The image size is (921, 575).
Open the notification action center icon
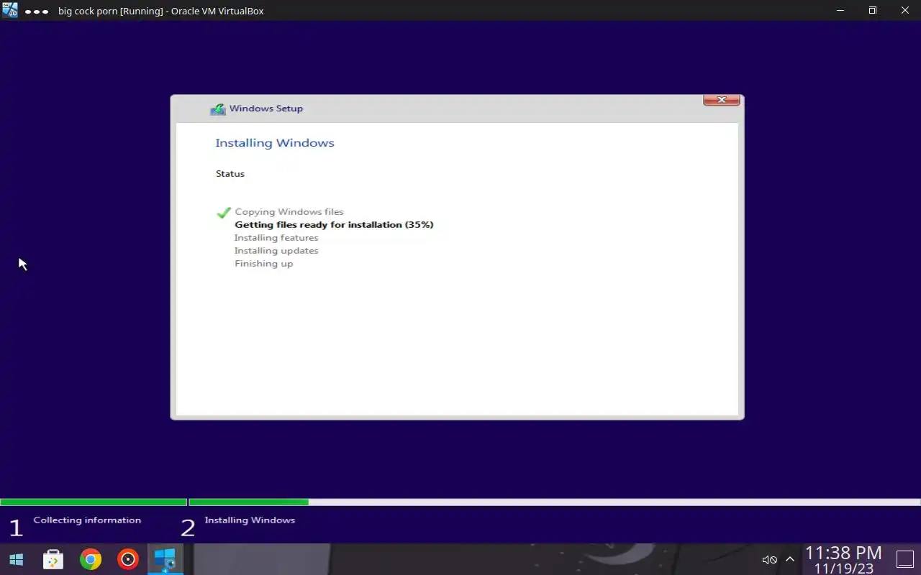[x=904, y=559]
